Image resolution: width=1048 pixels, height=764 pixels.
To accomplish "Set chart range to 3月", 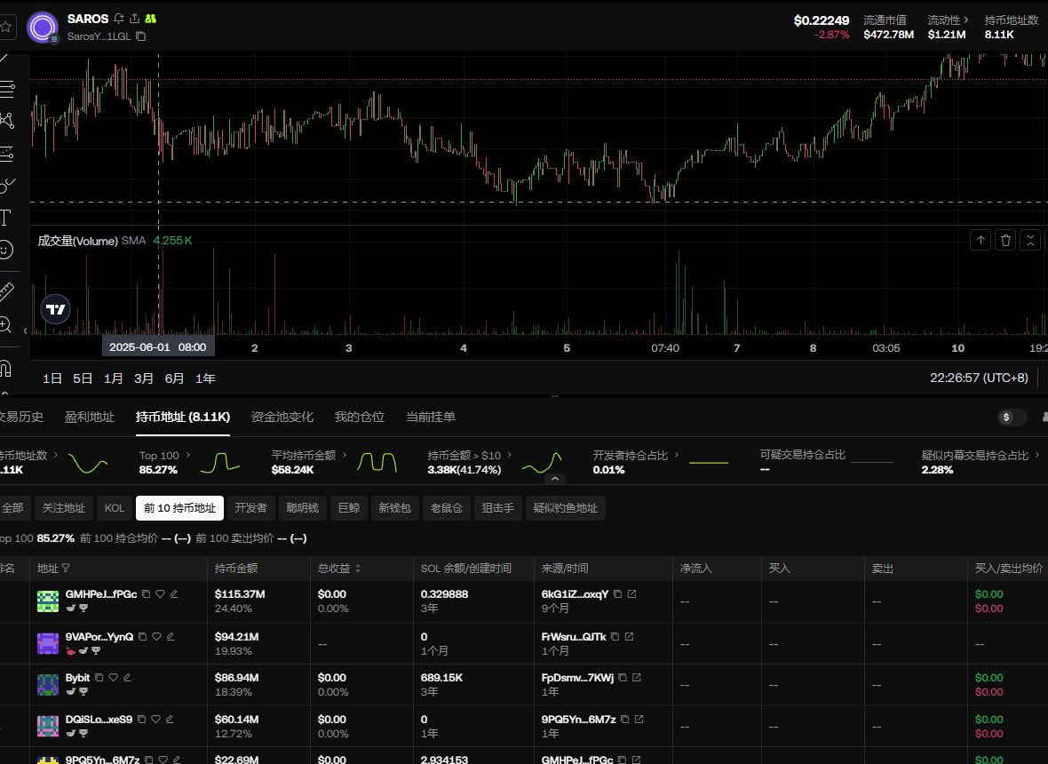I will coord(144,379).
